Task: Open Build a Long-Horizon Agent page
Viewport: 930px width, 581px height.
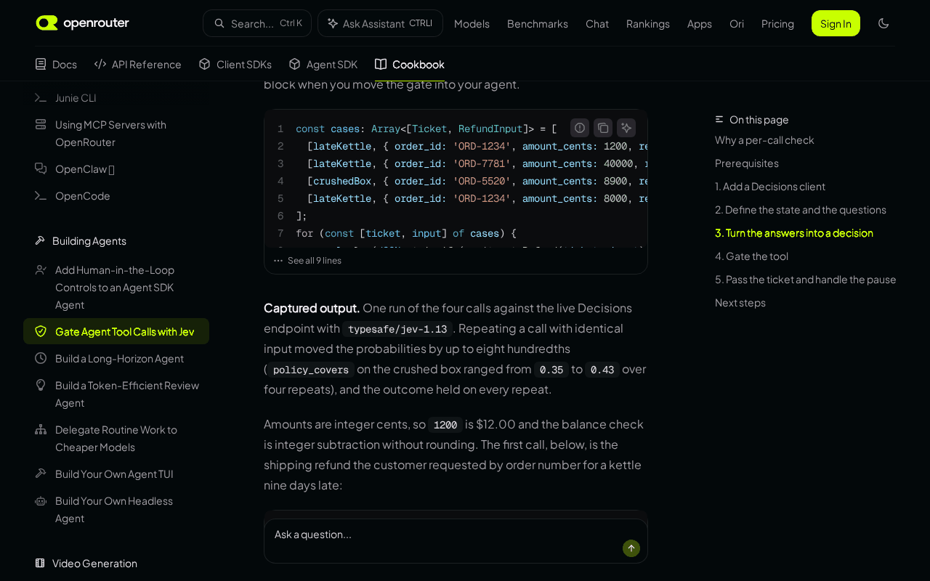Action: coord(116,358)
